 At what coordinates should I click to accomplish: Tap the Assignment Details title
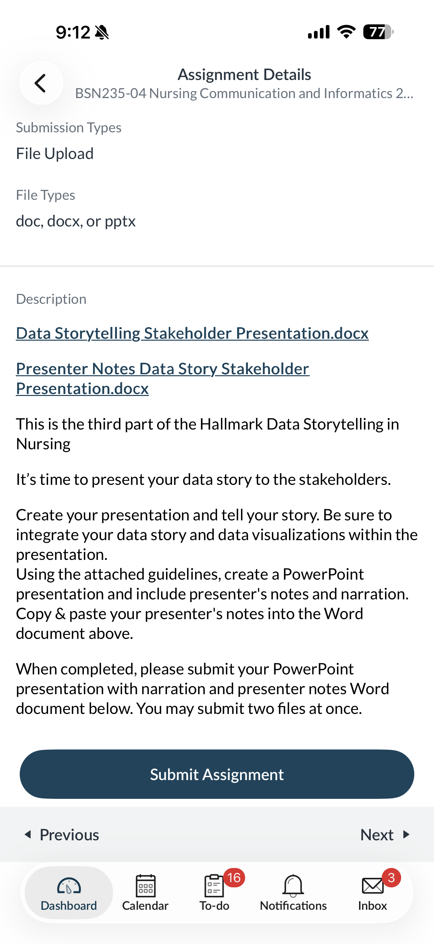244,74
